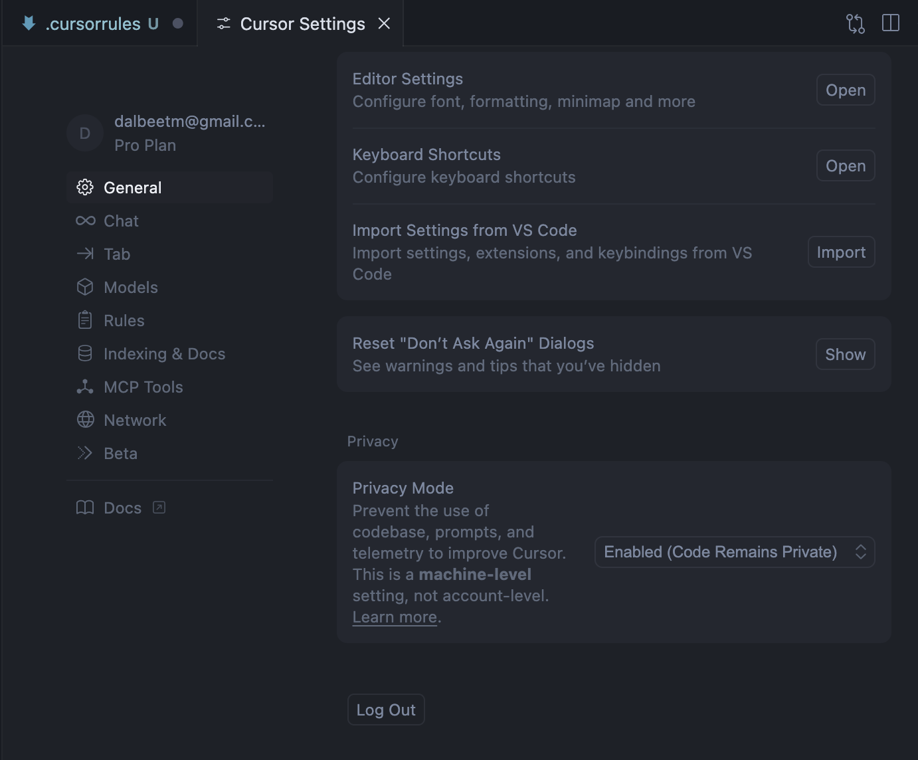Go to Models settings

pos(170,287)
